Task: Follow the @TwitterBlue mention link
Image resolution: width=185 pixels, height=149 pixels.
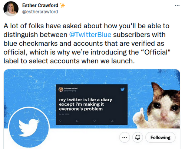Action: point(90,35)
